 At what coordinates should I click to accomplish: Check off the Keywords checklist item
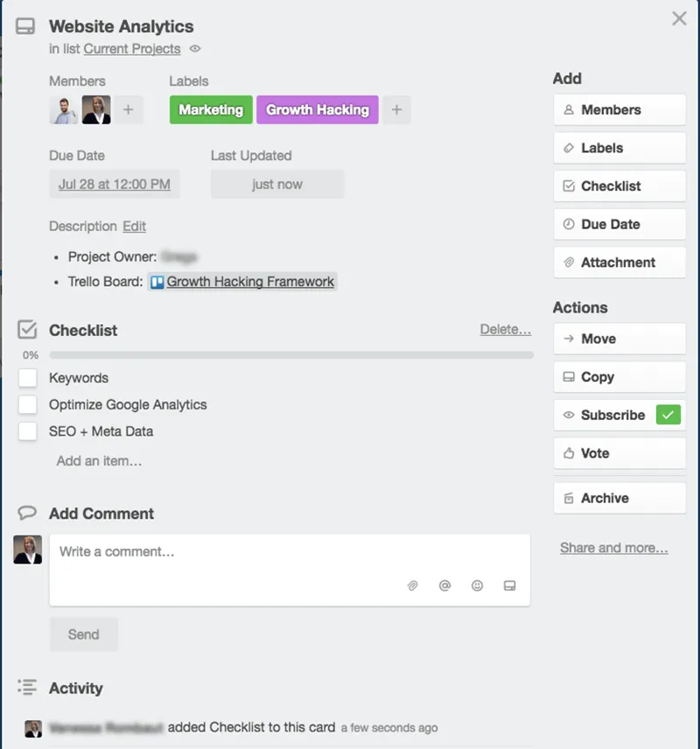tap(27, 378)
